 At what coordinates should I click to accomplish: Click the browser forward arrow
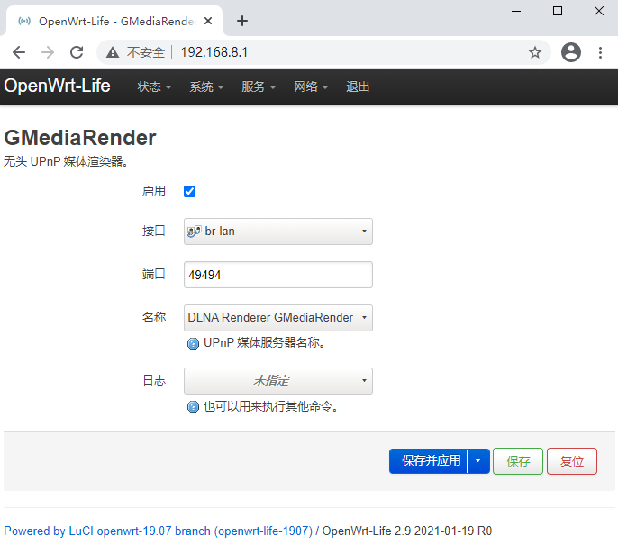[48, 52]
